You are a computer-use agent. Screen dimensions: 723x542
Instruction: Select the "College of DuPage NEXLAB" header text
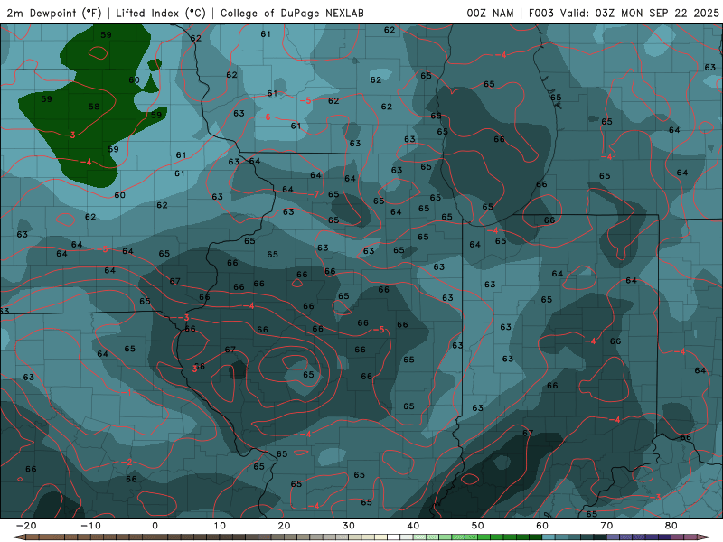point(292,13)
